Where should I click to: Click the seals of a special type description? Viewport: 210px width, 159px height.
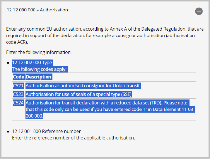tap(78, 94)
